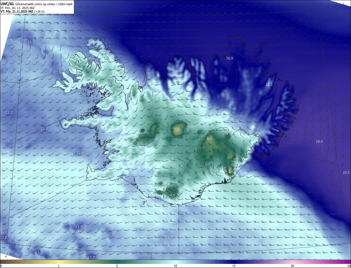351x268 pixels.
Task: Select the 'IT: Fim. 20. 11. 2025 06Z' line
Action: coord(18,8)
